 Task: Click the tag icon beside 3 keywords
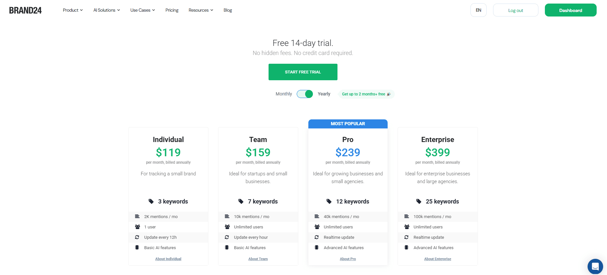tap(151, 201)
